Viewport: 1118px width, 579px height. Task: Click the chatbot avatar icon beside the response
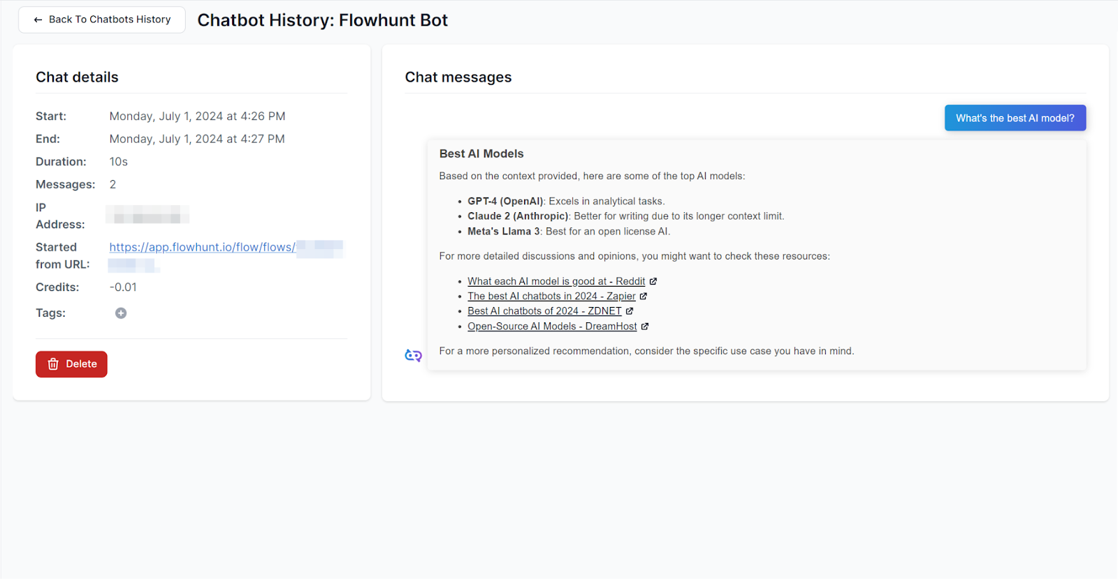tap(413, 354)
